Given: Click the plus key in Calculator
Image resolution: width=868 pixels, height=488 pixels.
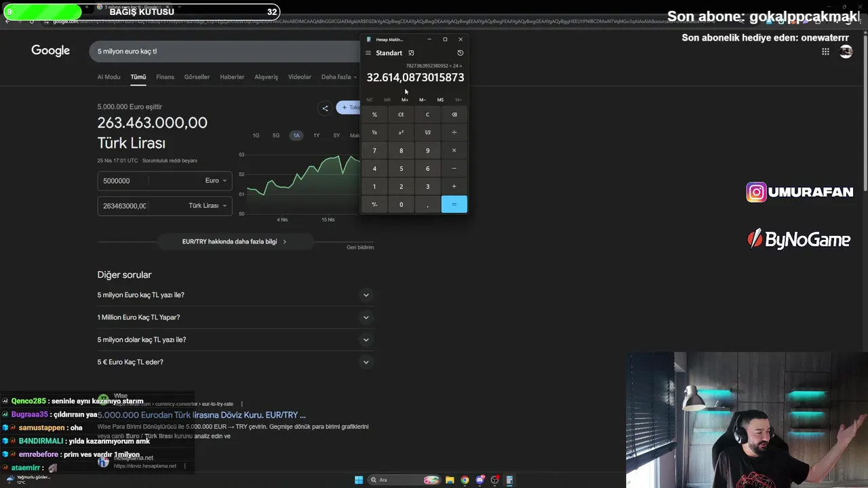Looking at the screenshot, I should click(x=454, y=186).
